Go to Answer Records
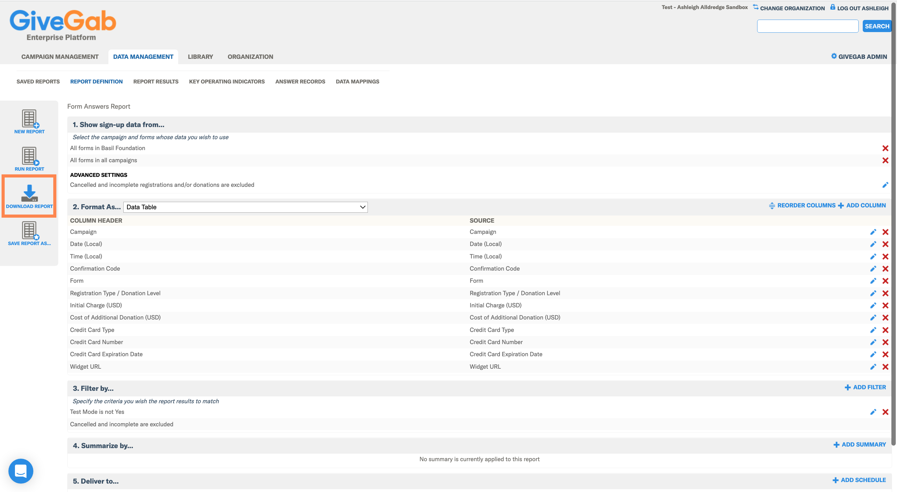Screen dimensions: 897x492 [300, 82]
